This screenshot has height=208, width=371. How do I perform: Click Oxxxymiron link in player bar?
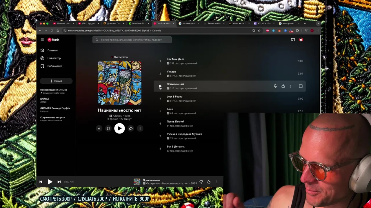coord(153,183)
